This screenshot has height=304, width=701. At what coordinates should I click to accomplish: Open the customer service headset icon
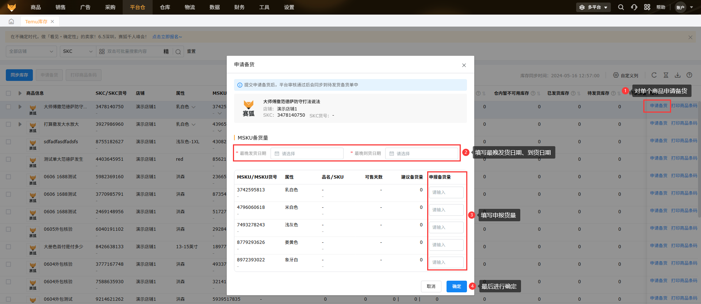[634, 7]
